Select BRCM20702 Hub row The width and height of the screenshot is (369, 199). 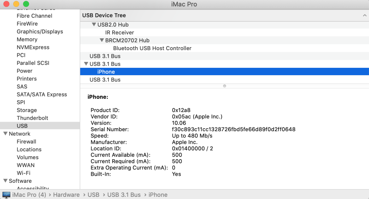[x=224, y=41]
